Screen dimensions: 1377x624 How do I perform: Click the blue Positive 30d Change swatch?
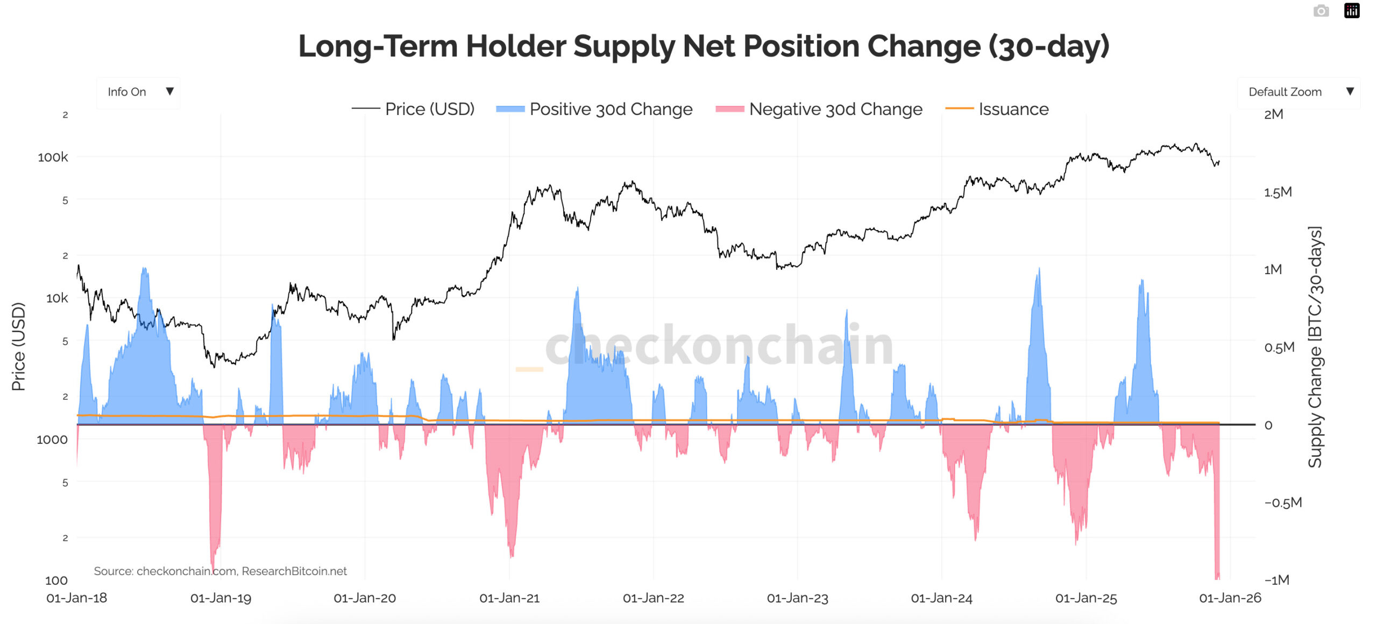510,109
